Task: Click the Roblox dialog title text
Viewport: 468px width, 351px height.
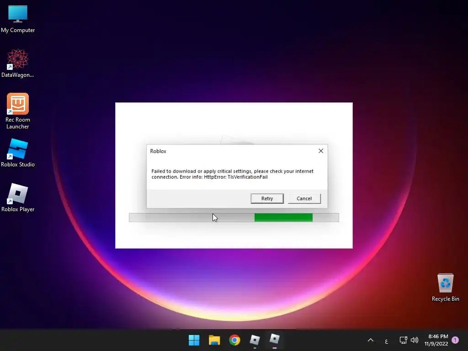Action: (x=158, y=151)
